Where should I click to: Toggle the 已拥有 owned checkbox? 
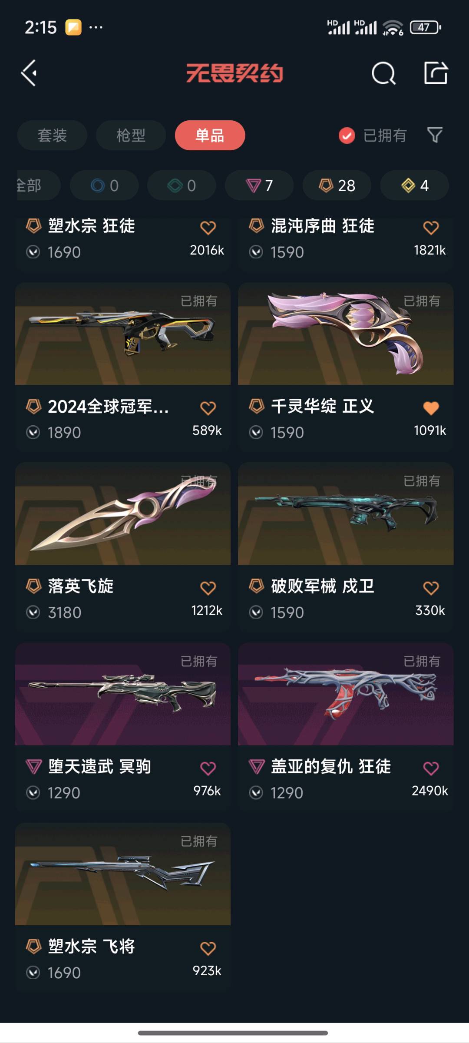tap(347, 136)
